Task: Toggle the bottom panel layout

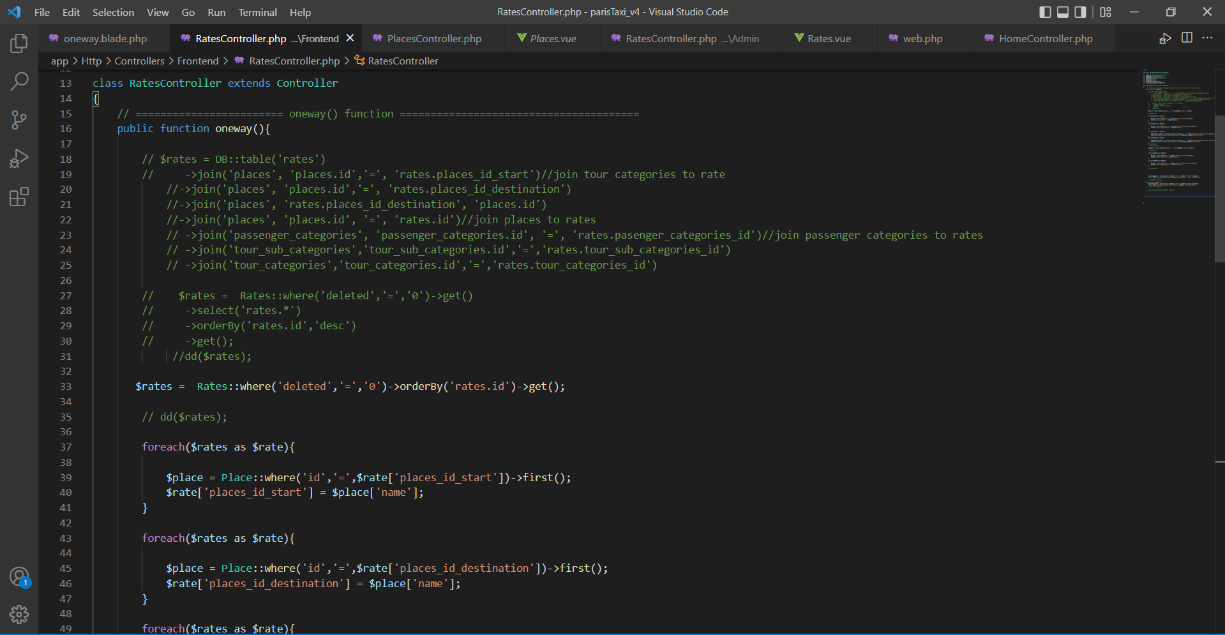Action: pyautogui.click(x=1063, y=12)
